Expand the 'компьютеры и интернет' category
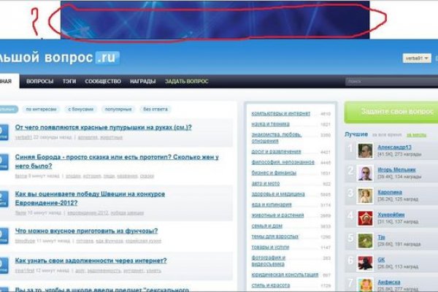The image size is (438, 292). pyautogui.click(x=280, y=114)
